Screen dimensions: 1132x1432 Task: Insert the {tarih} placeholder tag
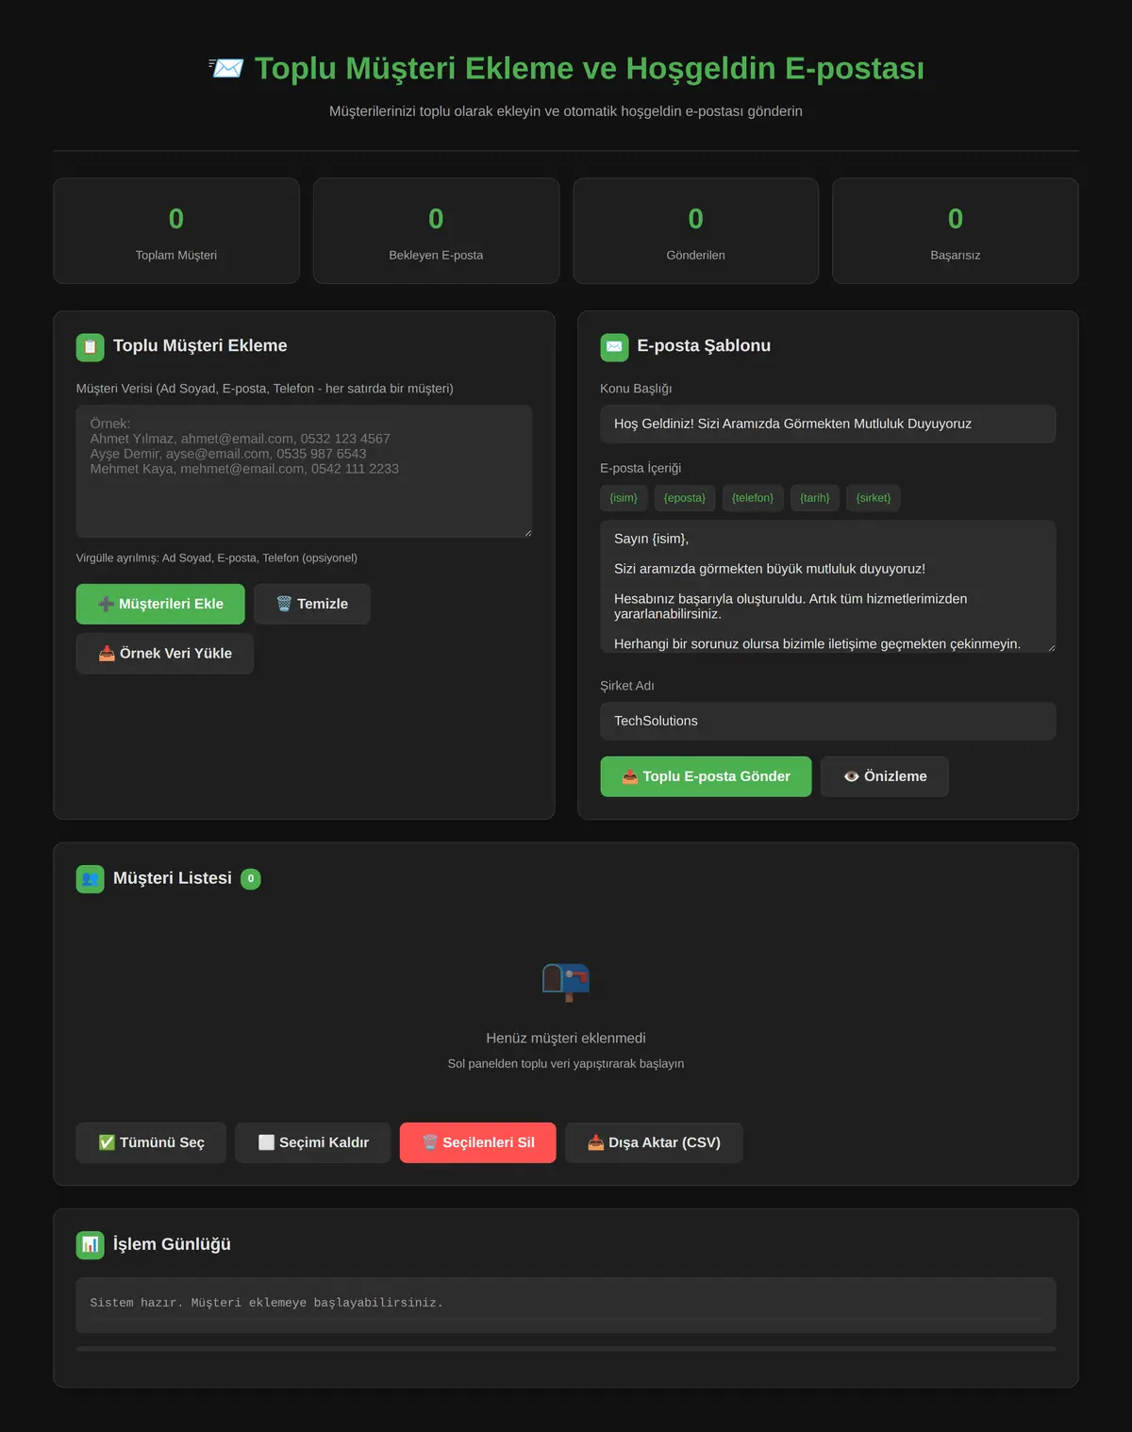815,498
